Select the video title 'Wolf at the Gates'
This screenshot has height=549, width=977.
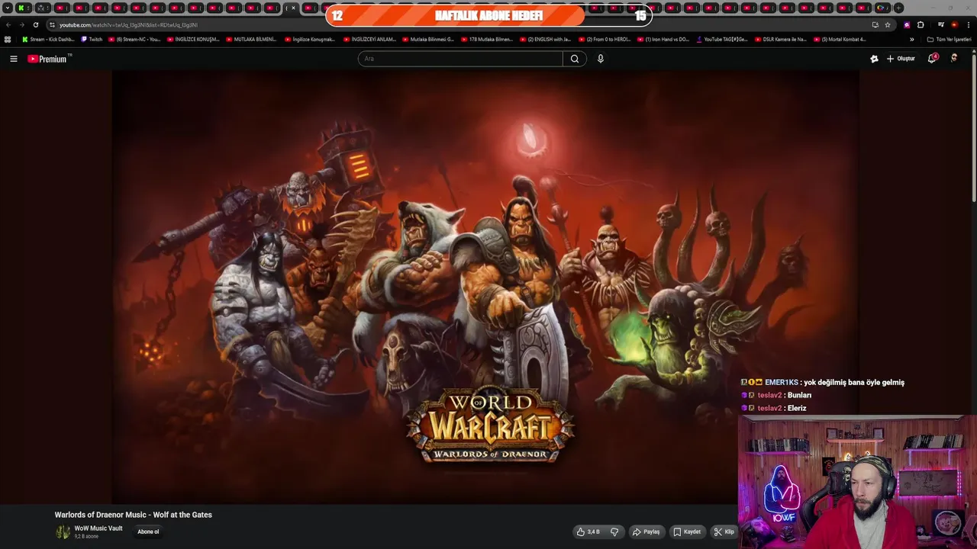[x=182, y=515]
